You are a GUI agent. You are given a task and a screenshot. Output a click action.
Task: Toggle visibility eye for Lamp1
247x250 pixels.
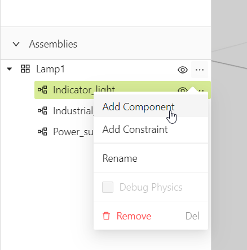point(183,70)
